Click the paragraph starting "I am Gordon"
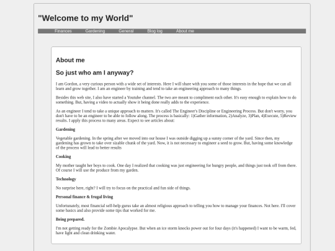This screenshot has width=335, height=251. point(174,86)
